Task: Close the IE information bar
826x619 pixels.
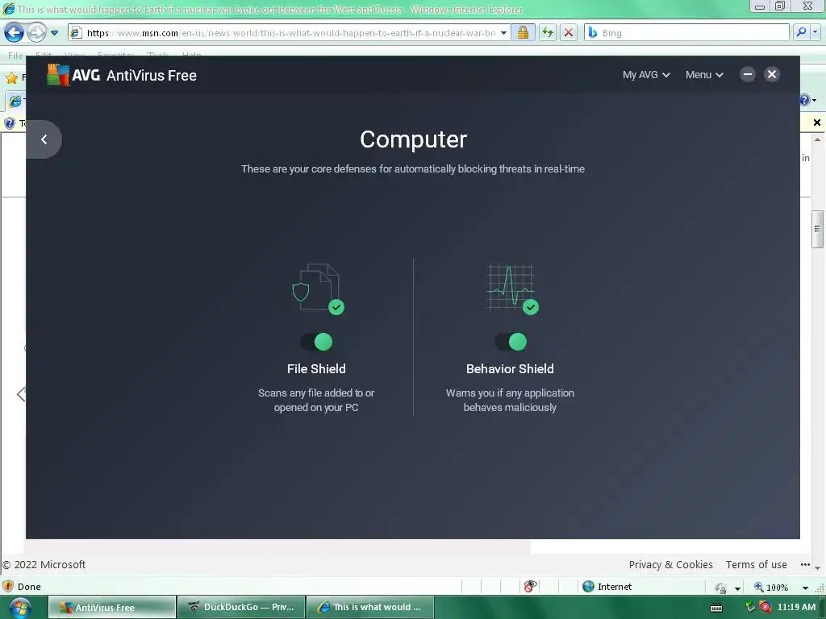Action: pos(817,123)
